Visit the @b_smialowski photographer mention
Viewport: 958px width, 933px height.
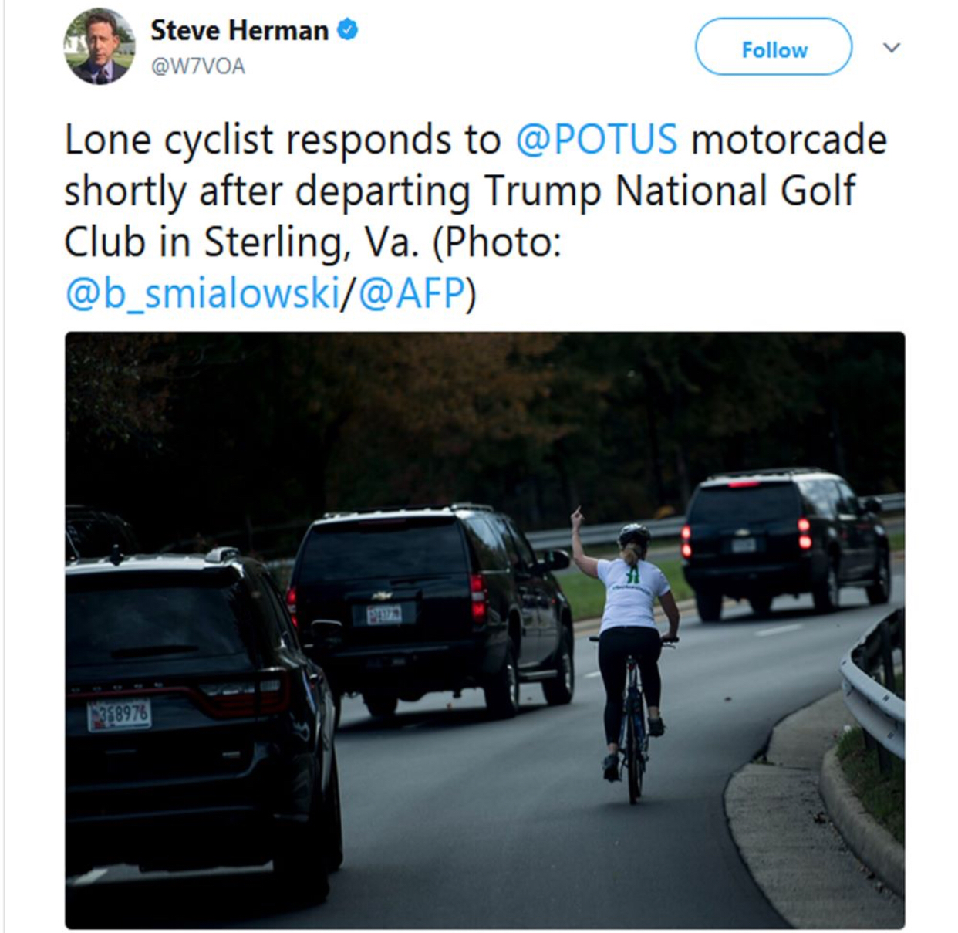coord(202,293)
